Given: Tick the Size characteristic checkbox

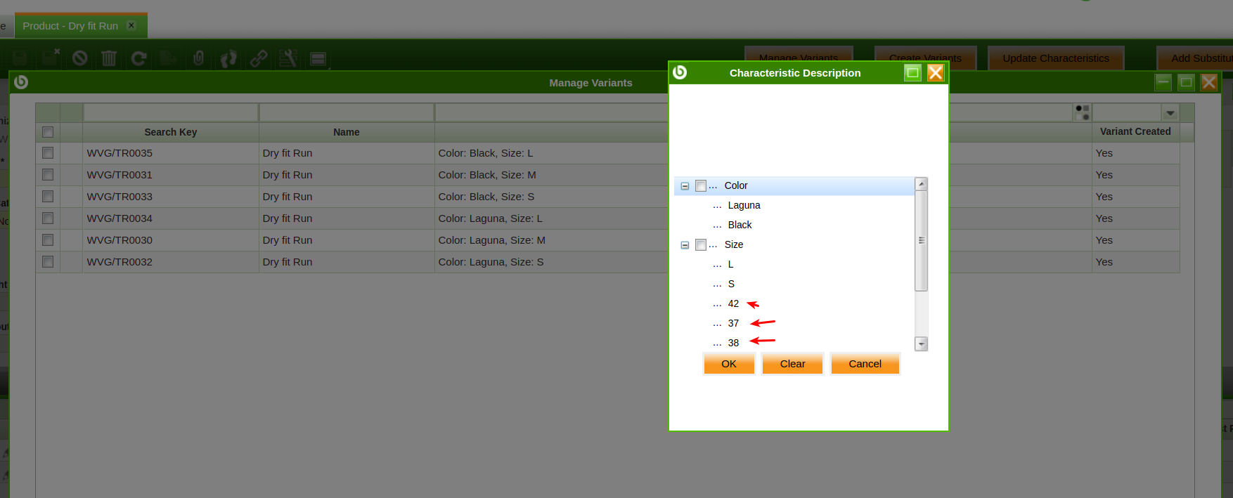Looking at the screenshot, I should pyautogui.click(x=701, y=244).
